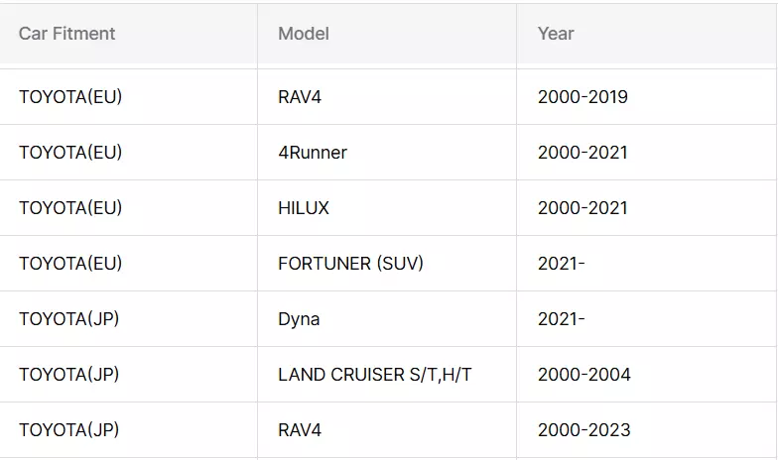Click the 2000-2004 year cell
Viewport: 778px width, 460px height.
(x=583, y=375)
